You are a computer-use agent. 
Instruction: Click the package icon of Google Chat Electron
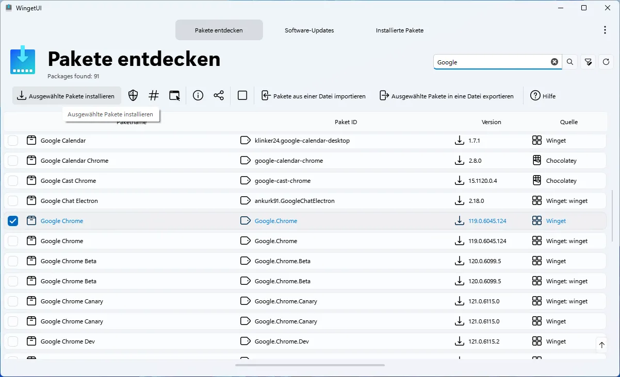pos(31,200)
